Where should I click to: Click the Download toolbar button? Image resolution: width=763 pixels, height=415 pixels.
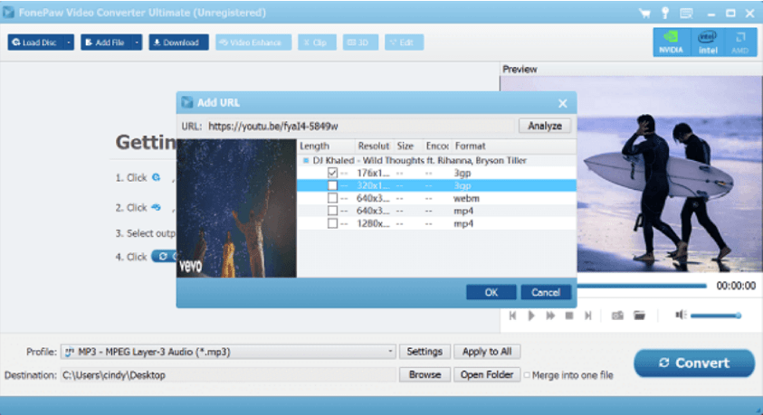click(x=178, y=42)
